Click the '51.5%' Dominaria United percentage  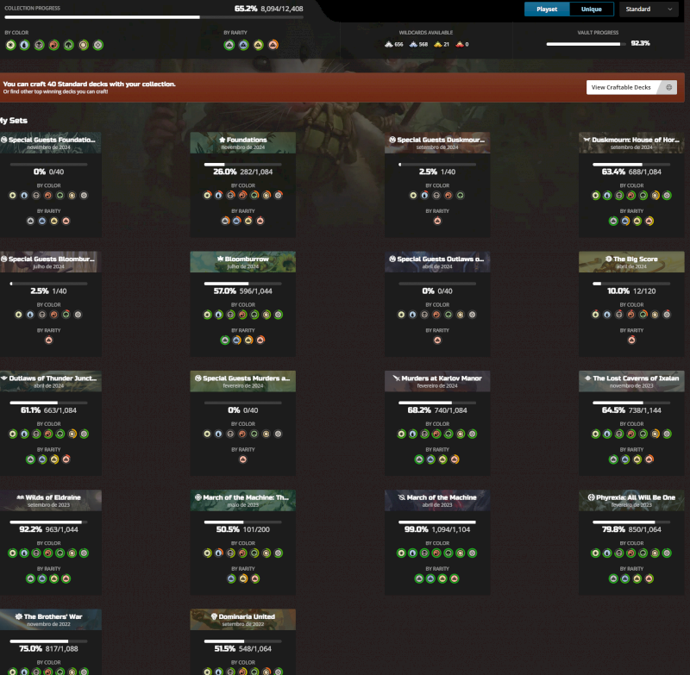pos(225,648)
